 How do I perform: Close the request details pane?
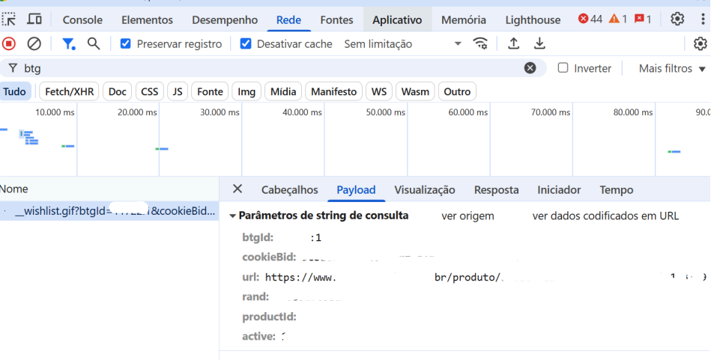point(237,189)
